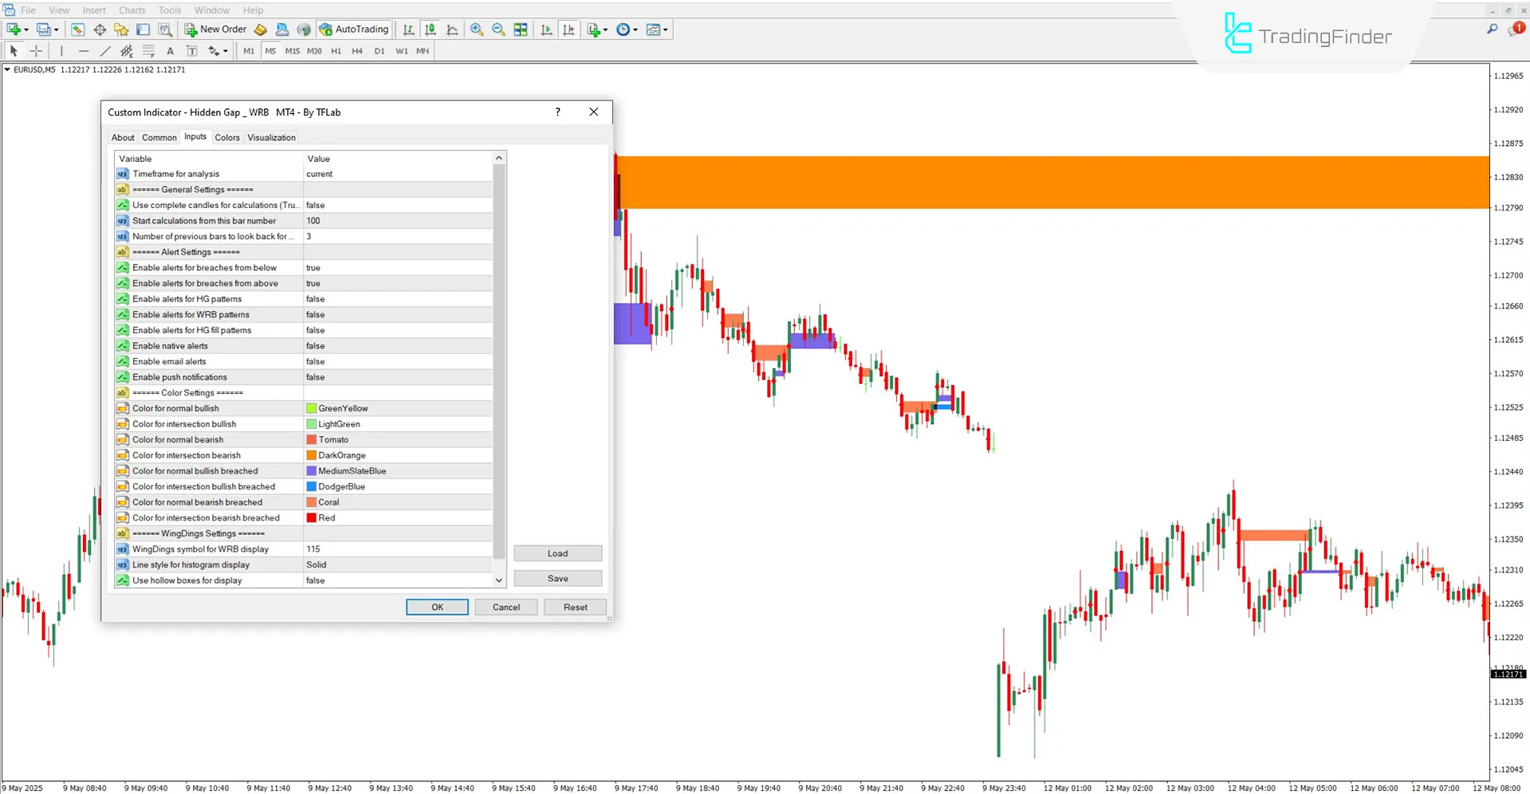Open the Charts menu

click(132, 10)
